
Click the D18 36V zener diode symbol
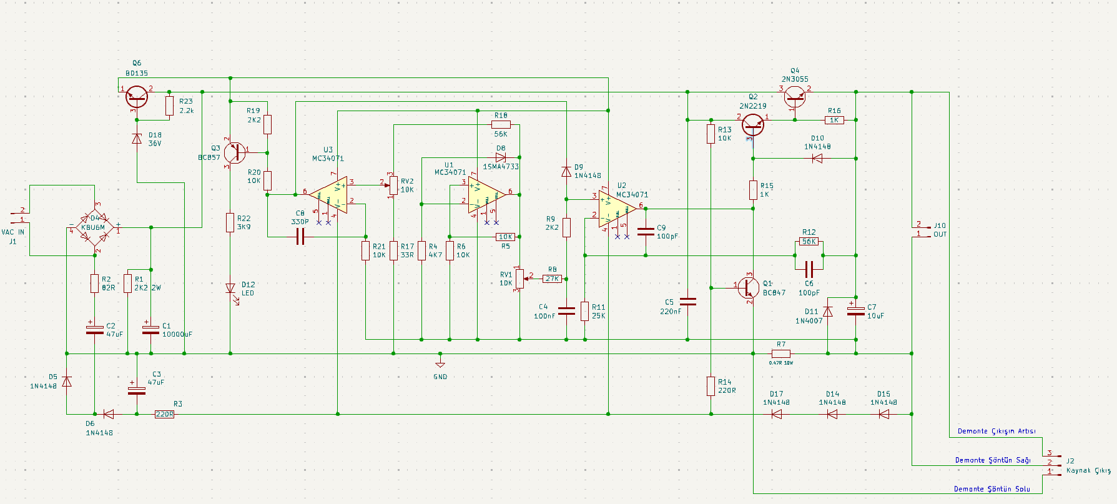[x=137, y=139]
